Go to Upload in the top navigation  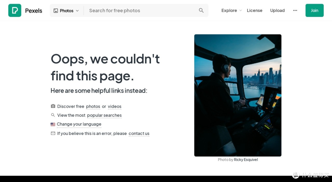coord(277,10)
